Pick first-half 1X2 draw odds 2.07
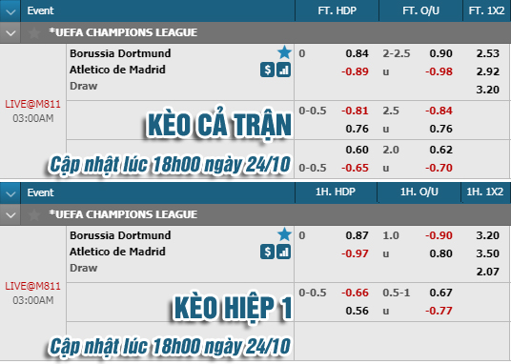The height and width of the screenshot is (364, 511). pos(487,272)
